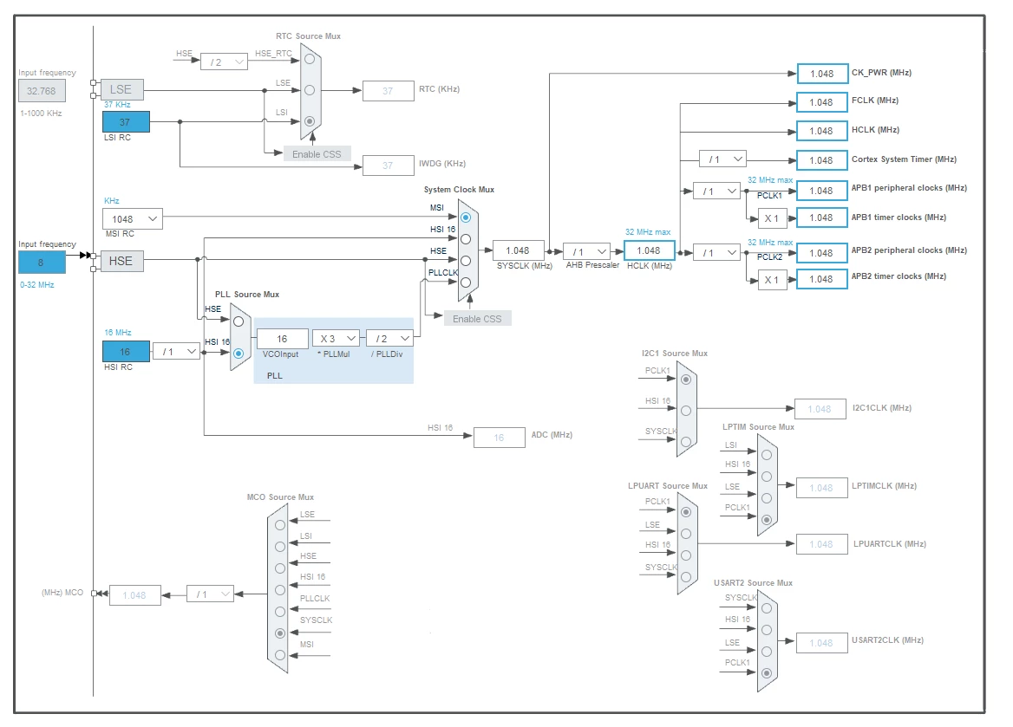This screenshot has height=727, width=1013.
Task: Select MSI in System Clock Mux
Action: click(465, 217)
